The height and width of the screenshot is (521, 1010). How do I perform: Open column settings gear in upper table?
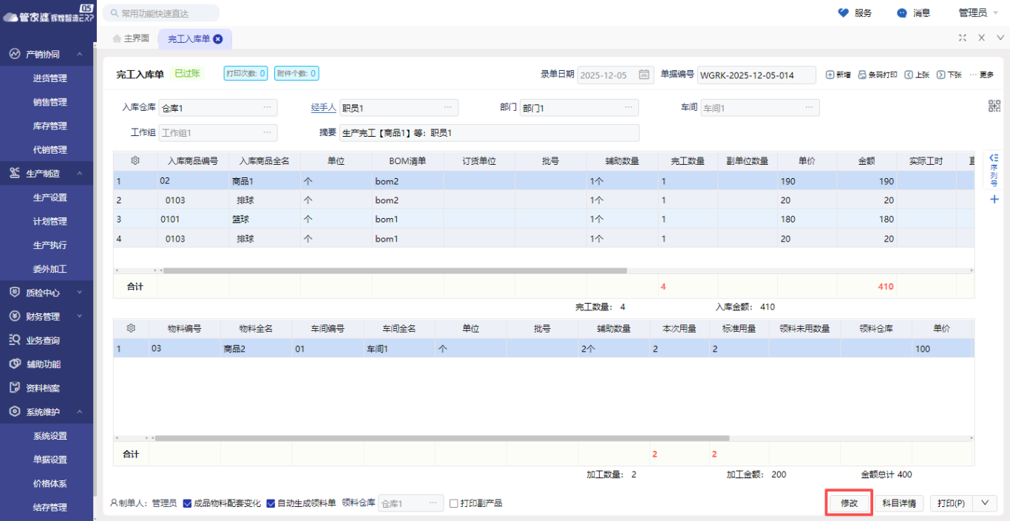click(135, 160)
